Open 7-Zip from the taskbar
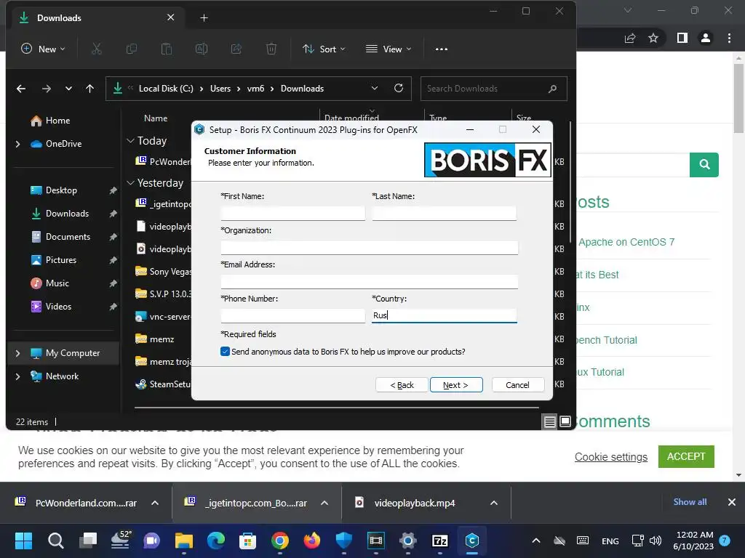Viewport: 745px width, 558px height. [x=440, y=541]
